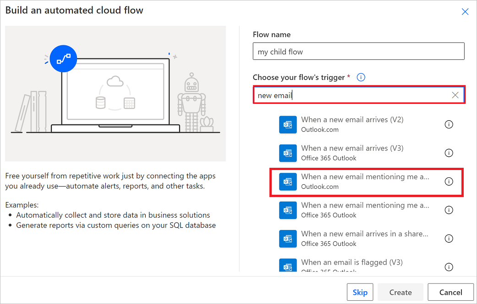Close the 'Build an automated cloud flow' dialog

pos(465,11)
